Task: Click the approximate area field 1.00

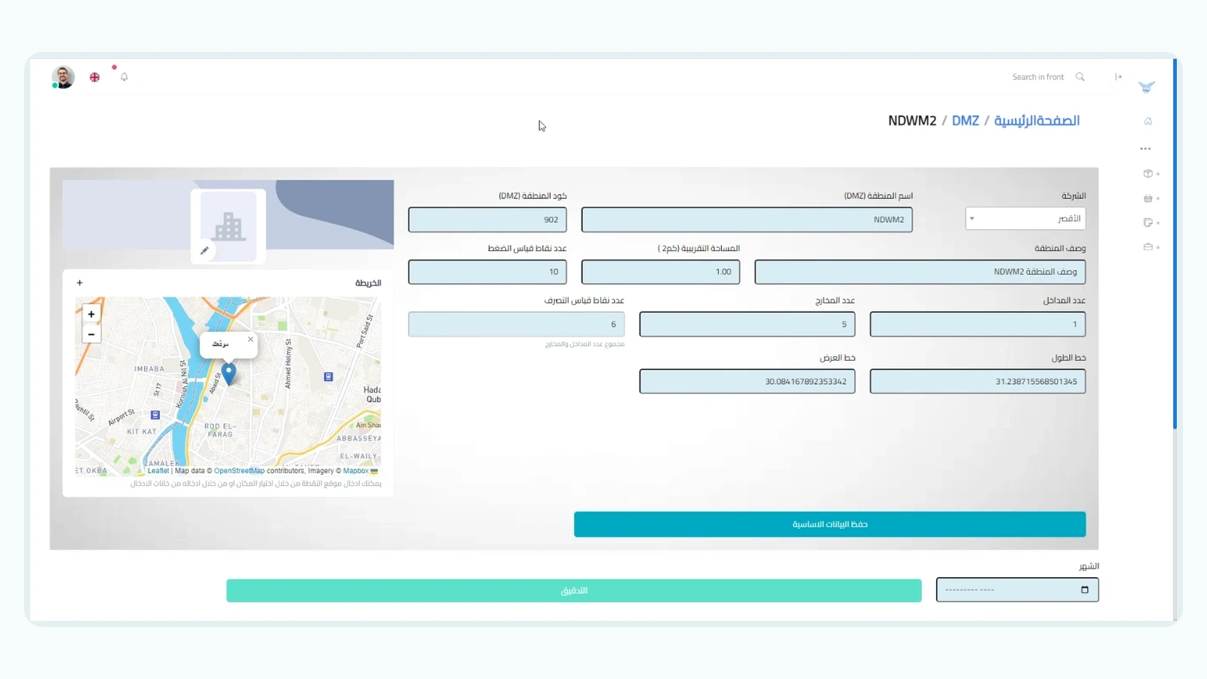Action: (661, 272)
